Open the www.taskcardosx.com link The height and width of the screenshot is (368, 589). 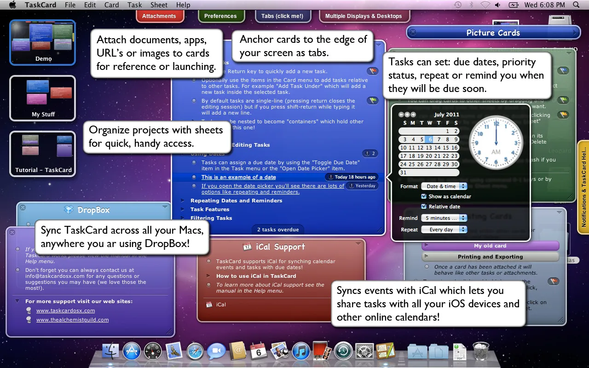(x=65, y=310)
